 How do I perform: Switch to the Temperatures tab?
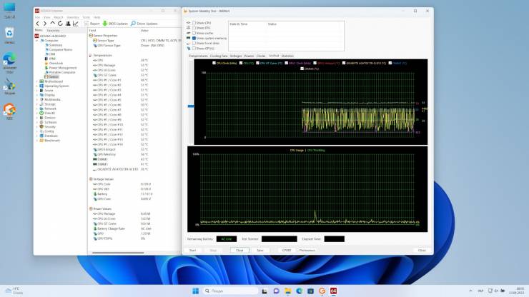(199, 56)
